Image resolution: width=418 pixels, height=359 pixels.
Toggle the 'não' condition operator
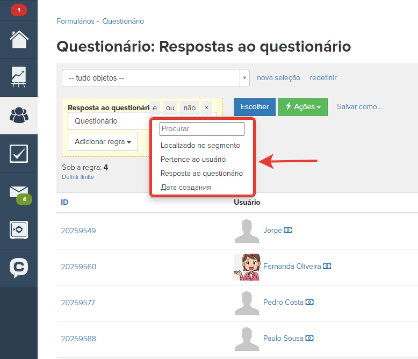189,107
